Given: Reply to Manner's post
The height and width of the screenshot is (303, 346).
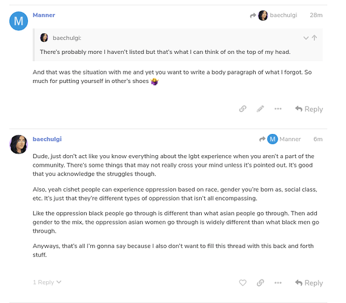Looking at the screenshot, I should [x=308, y=109].
